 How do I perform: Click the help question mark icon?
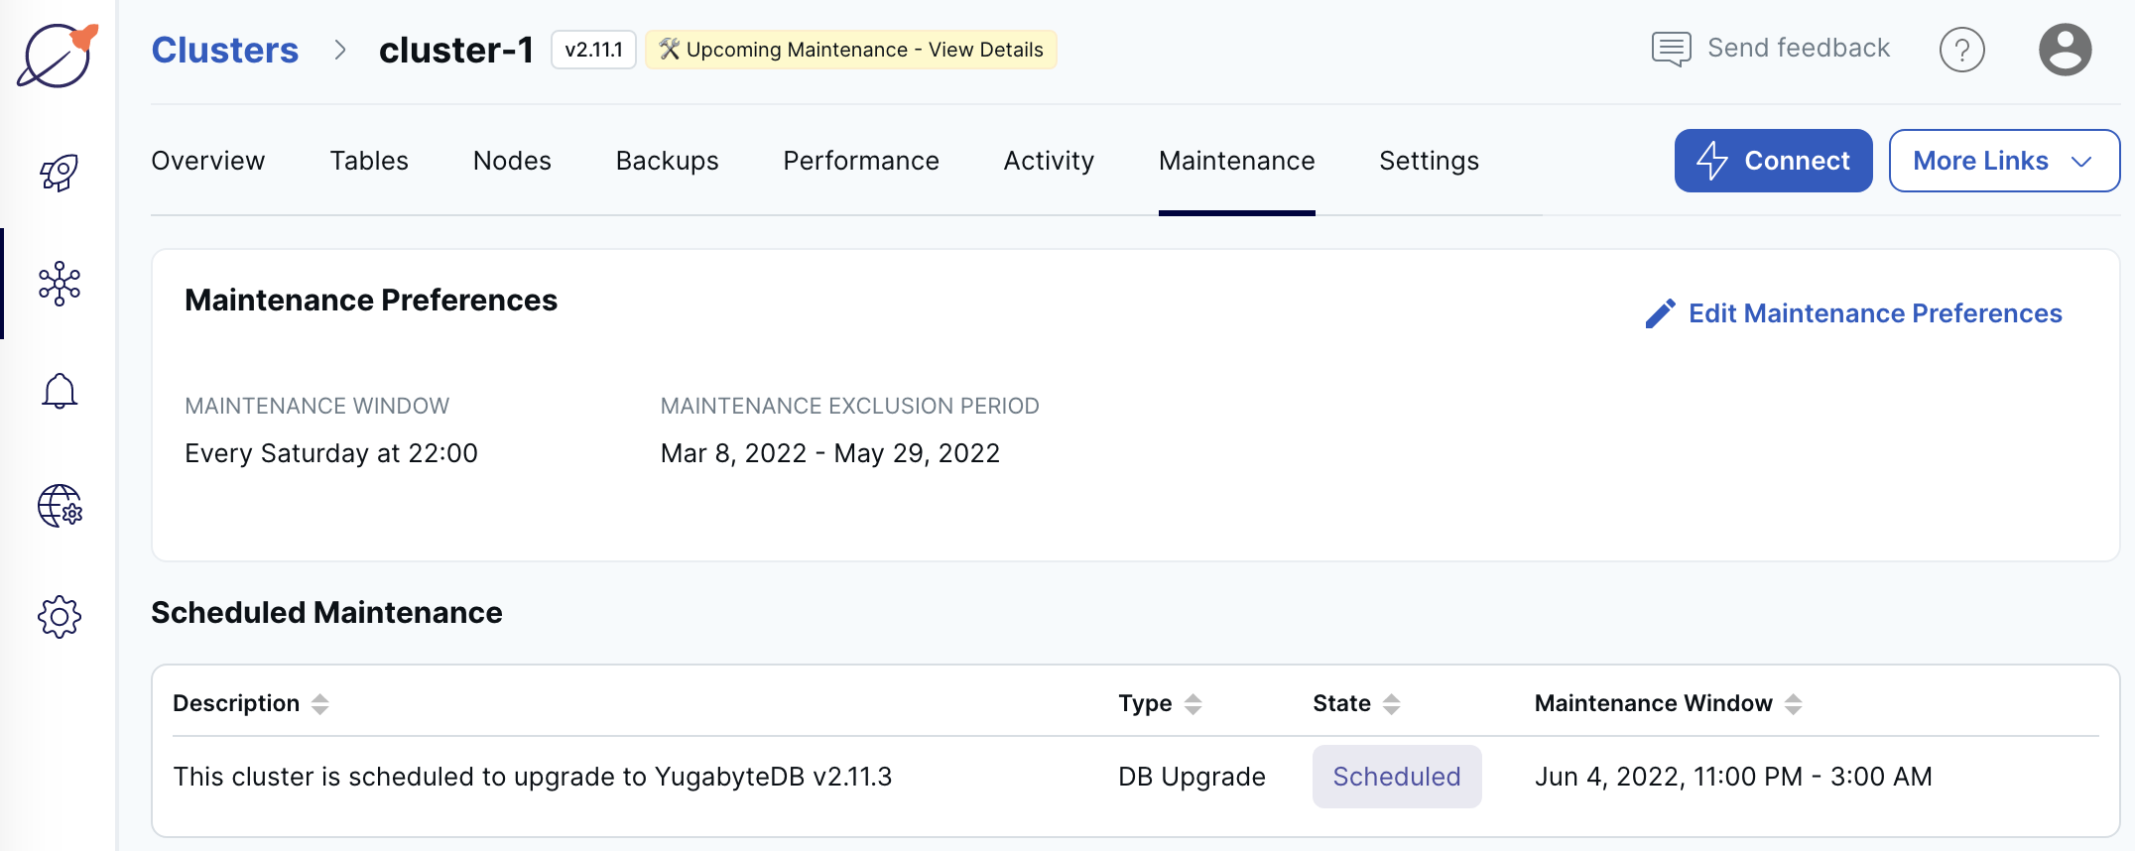[x=1961, y=50]
